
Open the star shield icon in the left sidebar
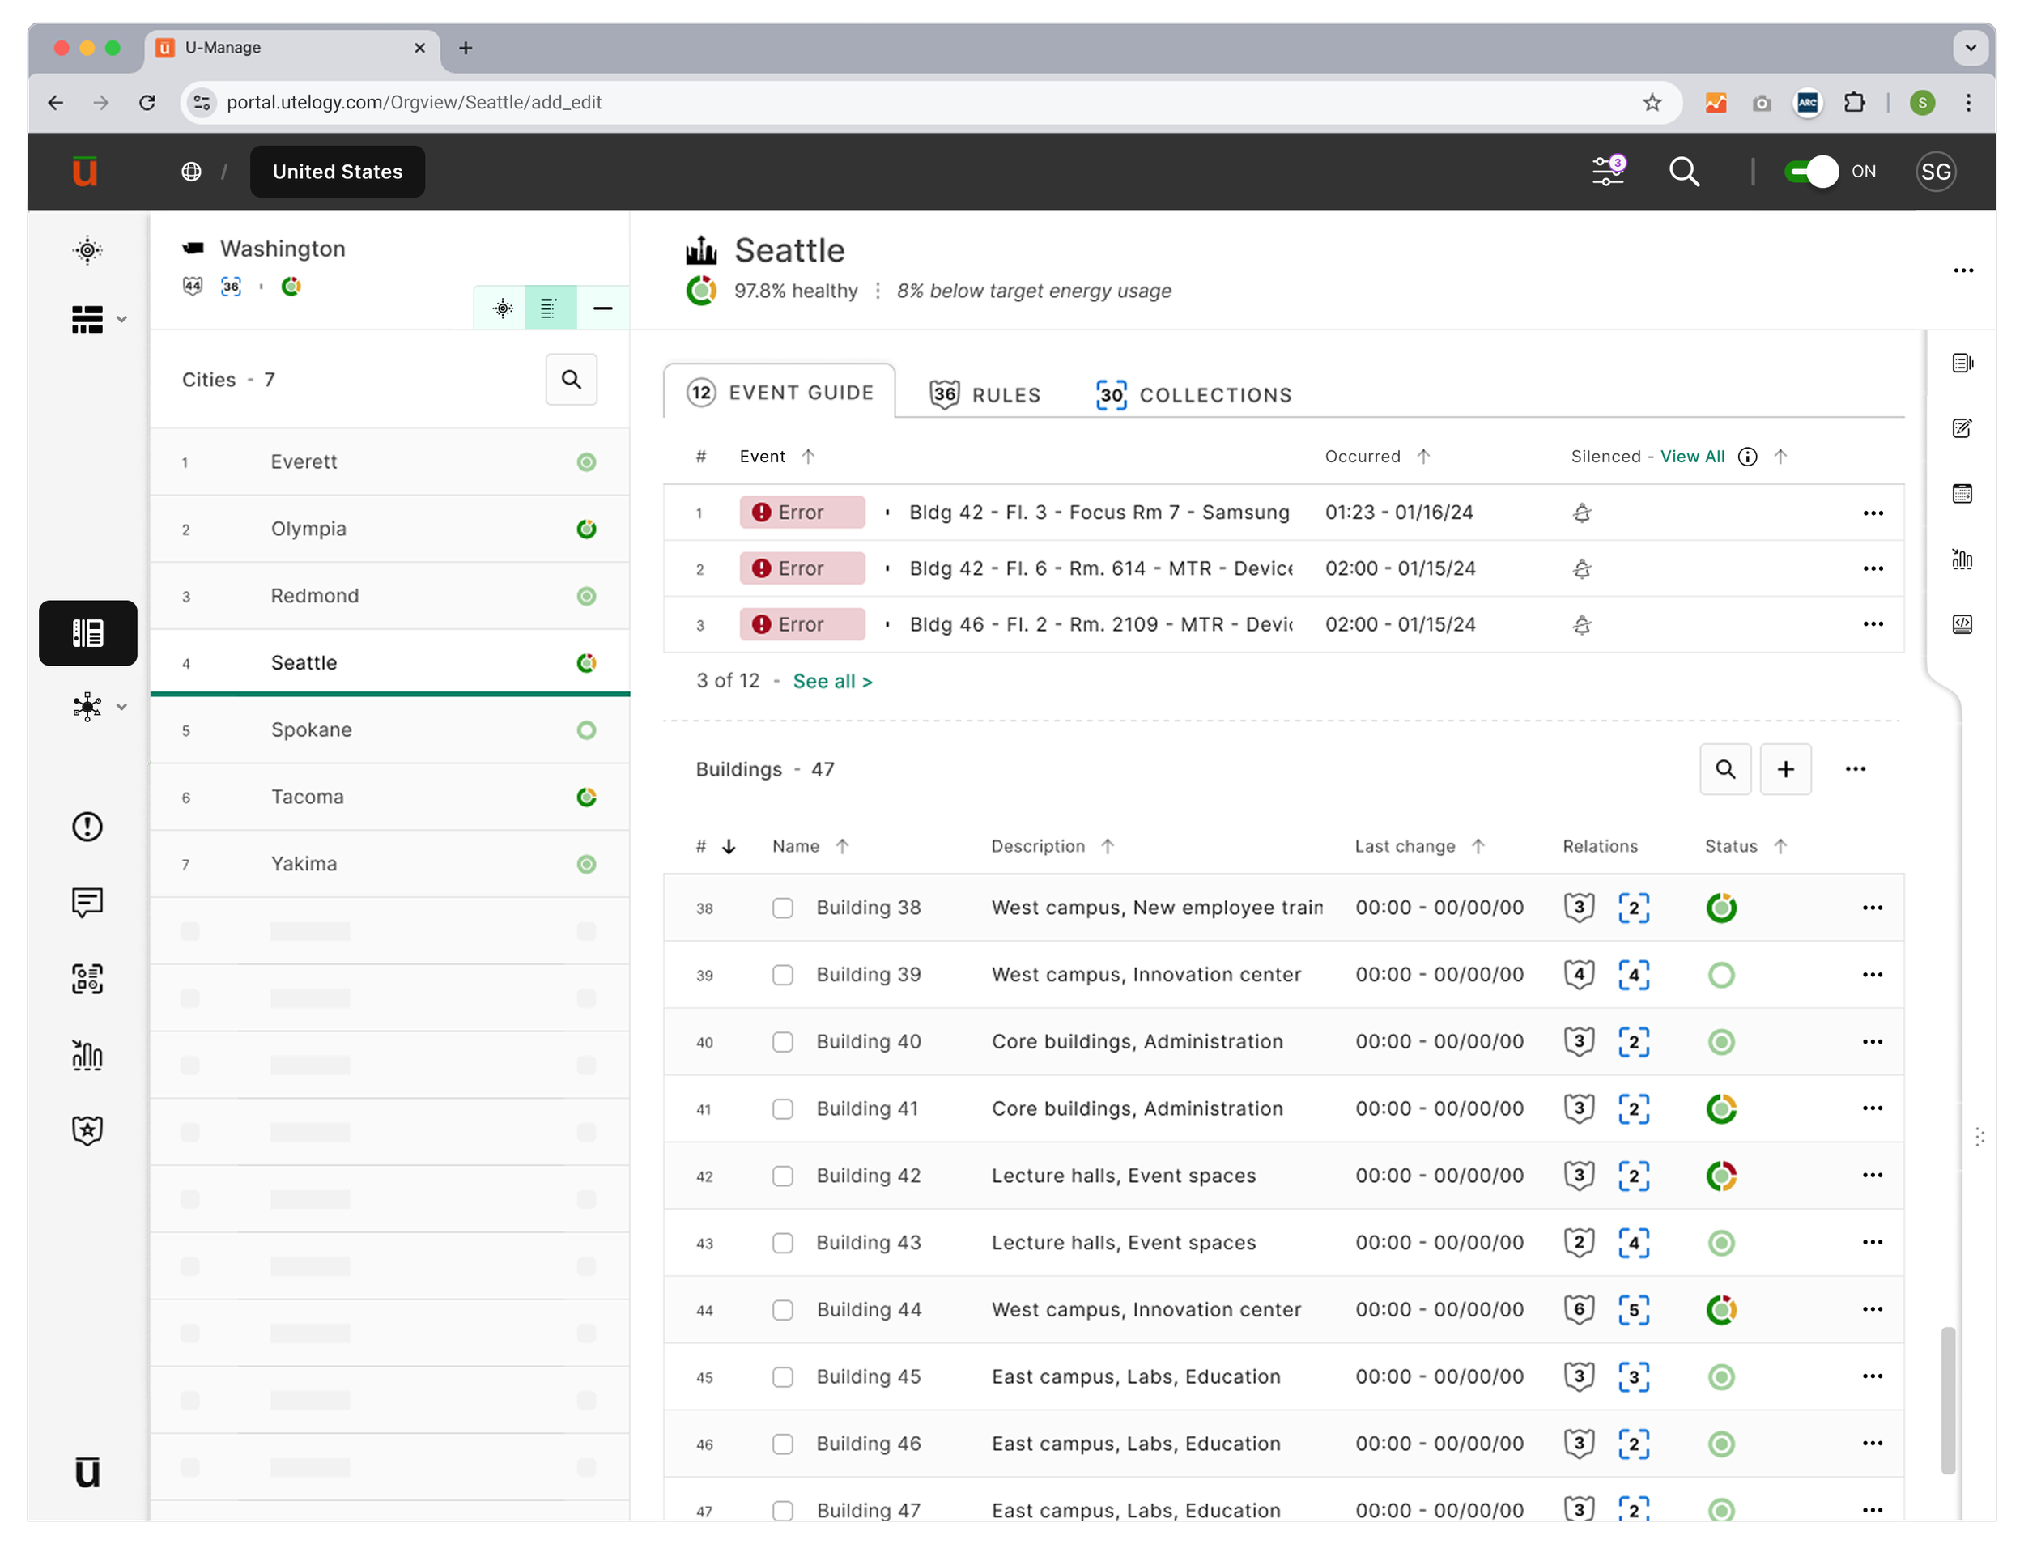[x=87, y=1130]
